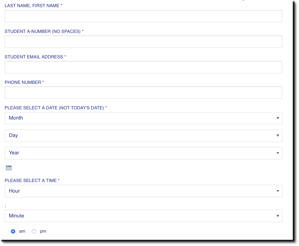Click the PLEASE SELECT A TIME label
The width and height of the screenshot is (299, 246).
coord(32,180)
